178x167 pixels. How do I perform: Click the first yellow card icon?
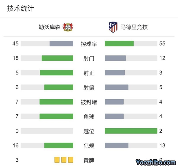(x=57, y=160)
